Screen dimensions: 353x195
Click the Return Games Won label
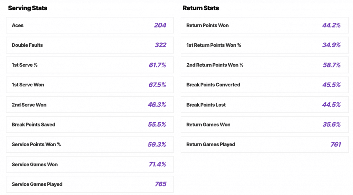tap(208, 124)
